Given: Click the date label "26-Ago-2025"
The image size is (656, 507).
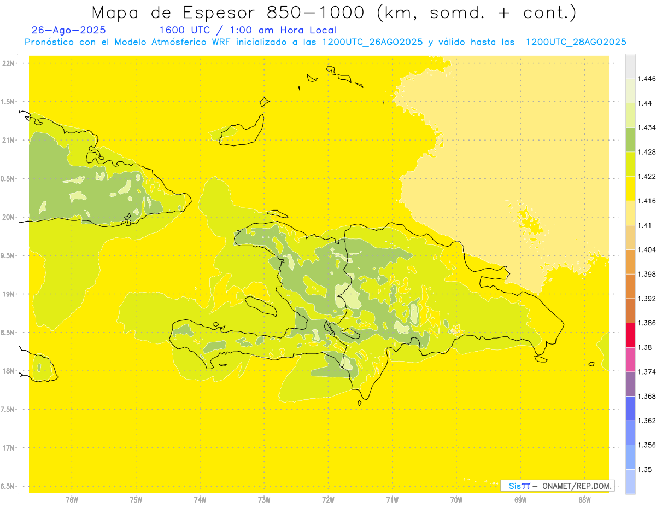Looking at the screenshot, I should (x=68, y=30).
